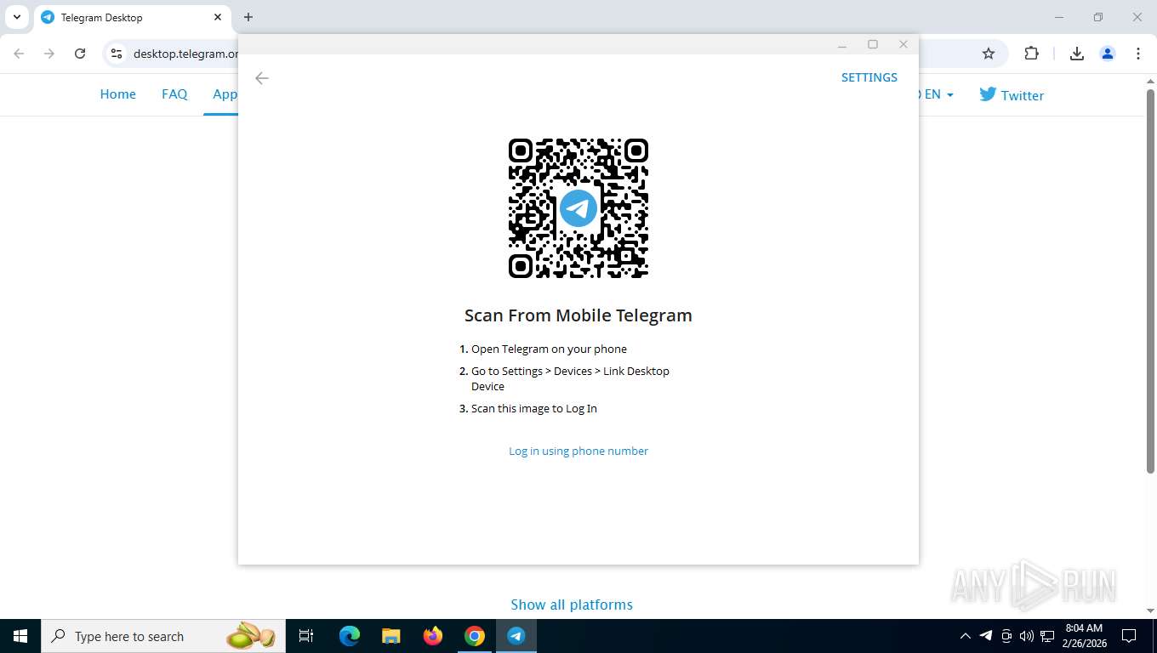1157x653 pixels.
Task: Open Chrome three-dot menu
Action: [x=1138, y=54]
